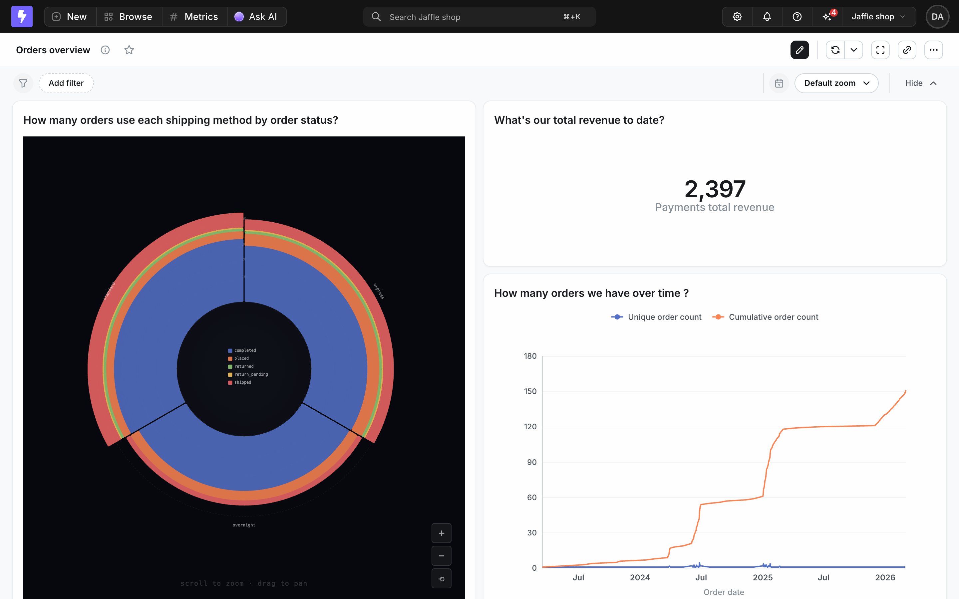Open help question mark icon
959x599 pixels.
click(797, 17)
